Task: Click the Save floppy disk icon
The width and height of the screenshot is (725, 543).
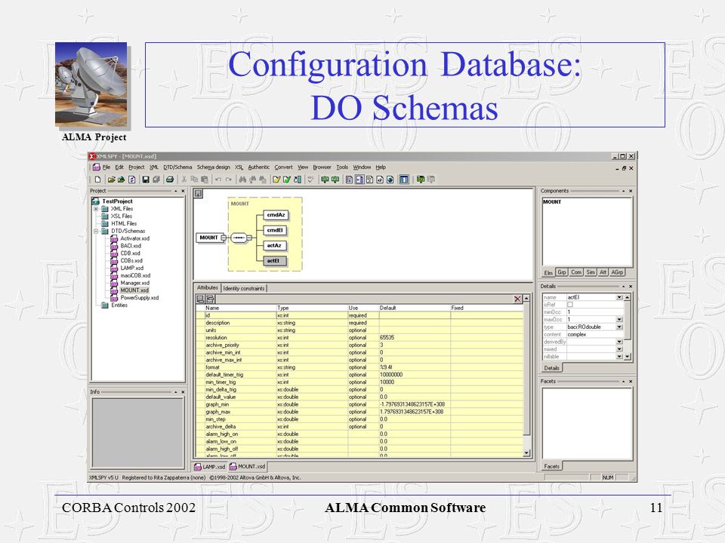Action: click(x=146, y=179)
